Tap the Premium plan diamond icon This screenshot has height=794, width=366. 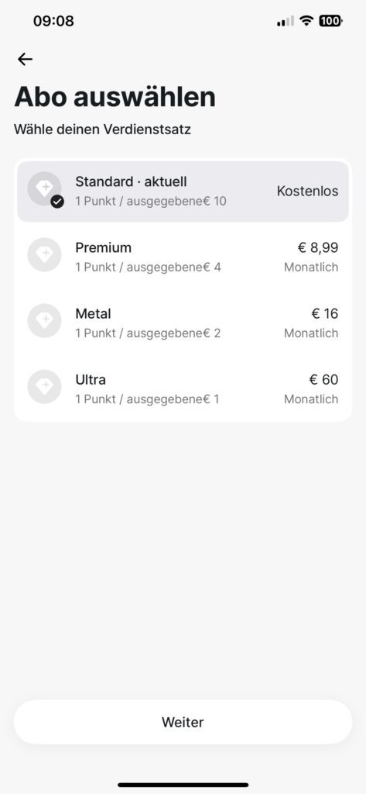click(44, 254)
